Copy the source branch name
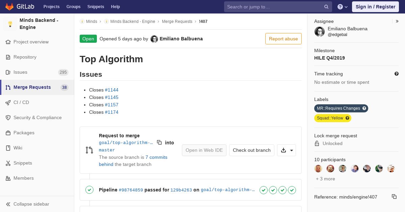 pos(159,142)
